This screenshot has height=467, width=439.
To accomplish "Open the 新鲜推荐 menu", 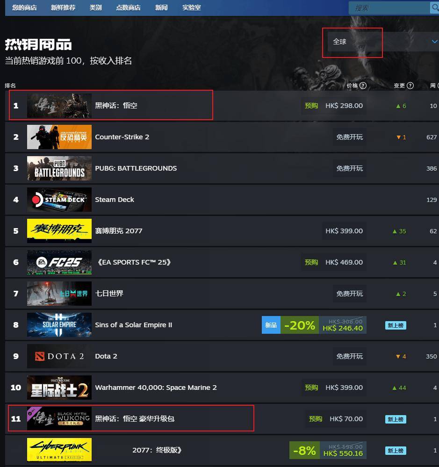I will tap(63, 8).
